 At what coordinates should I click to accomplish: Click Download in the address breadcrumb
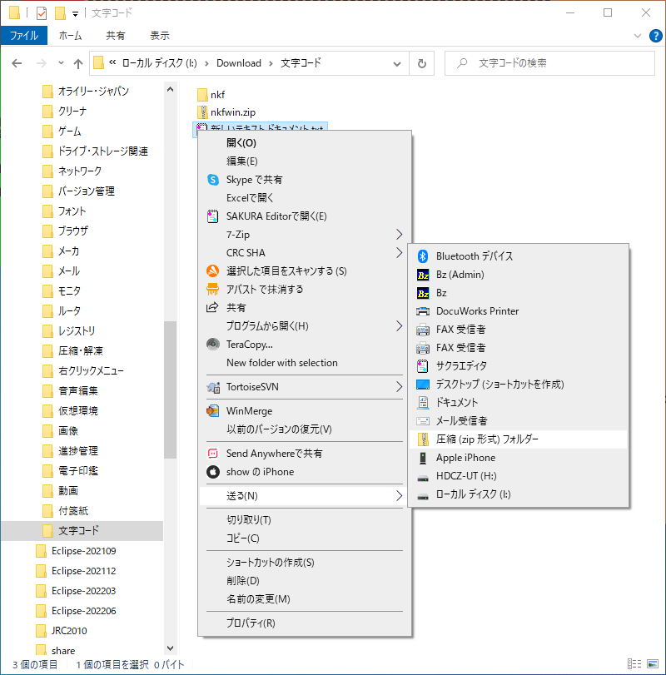(x=238, y=63)
